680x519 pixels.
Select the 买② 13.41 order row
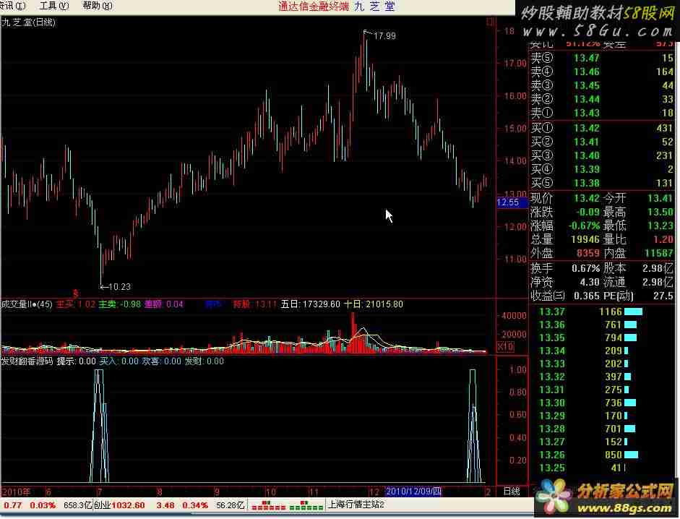[602, 142]
